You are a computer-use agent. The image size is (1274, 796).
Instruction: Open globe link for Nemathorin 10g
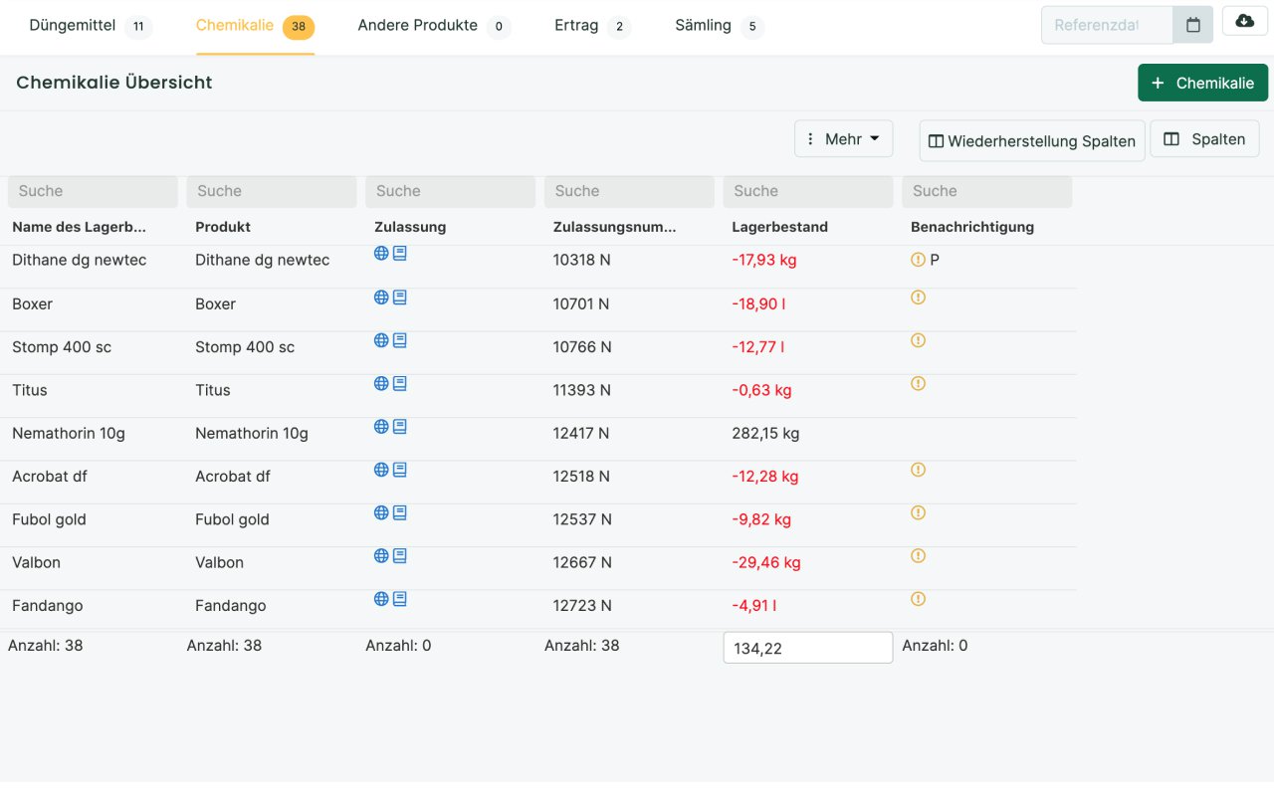[x=381, y=426]
